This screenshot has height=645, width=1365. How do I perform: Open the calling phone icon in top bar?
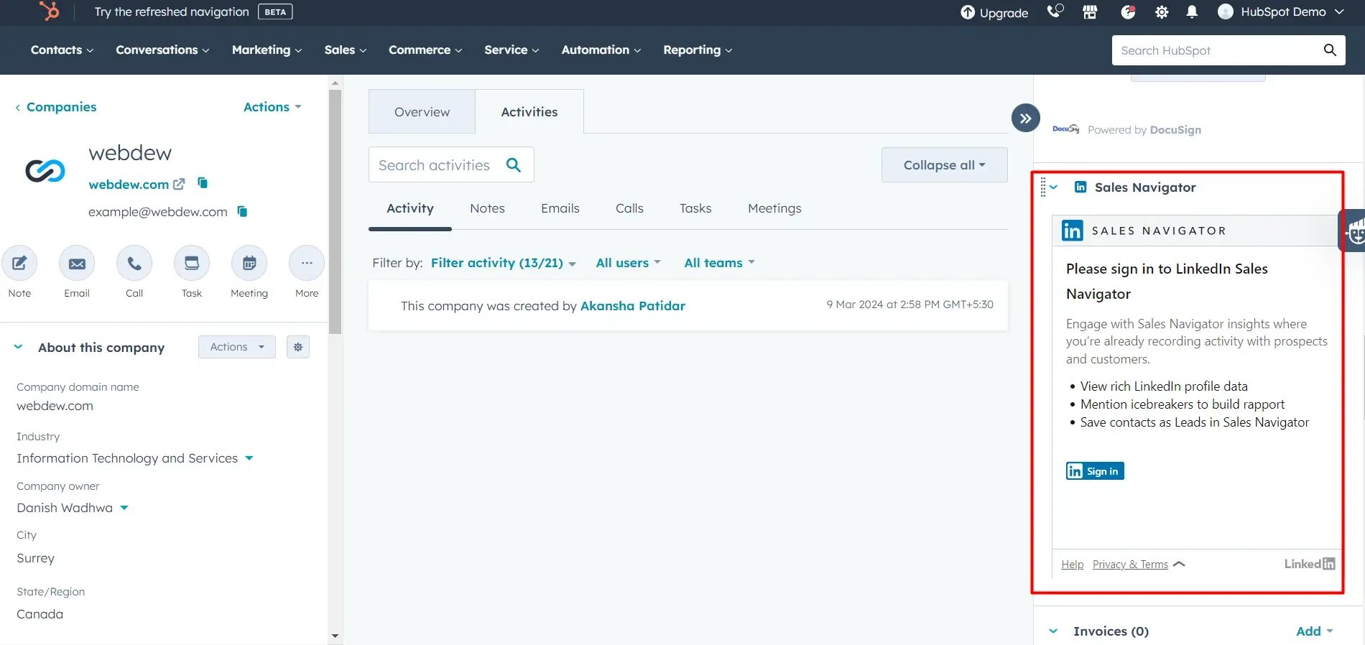(1055, 11)
